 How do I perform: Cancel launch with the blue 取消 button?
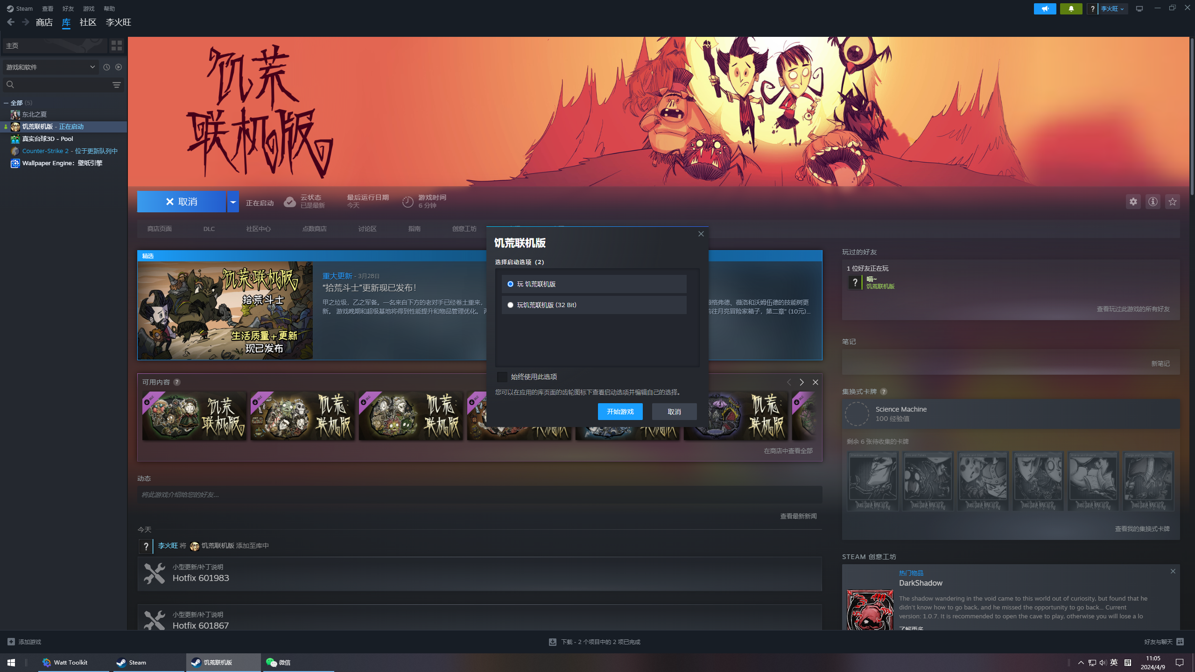point(182,202)
